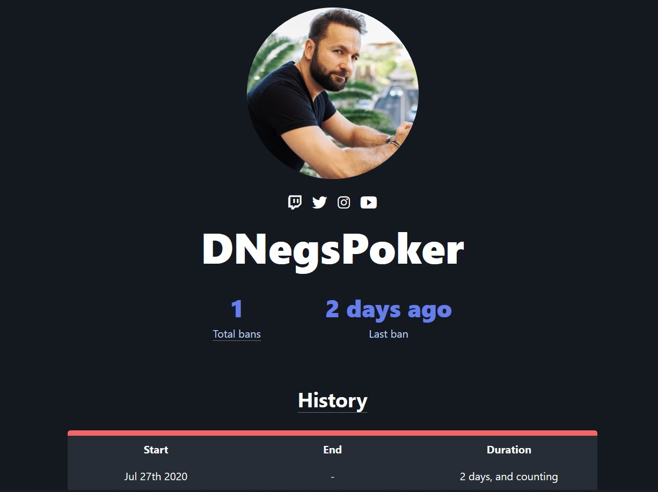The image size is (658, 492).
Task: Select the ban history table data row
Action: pyautogui.click(x=332, y=476)
